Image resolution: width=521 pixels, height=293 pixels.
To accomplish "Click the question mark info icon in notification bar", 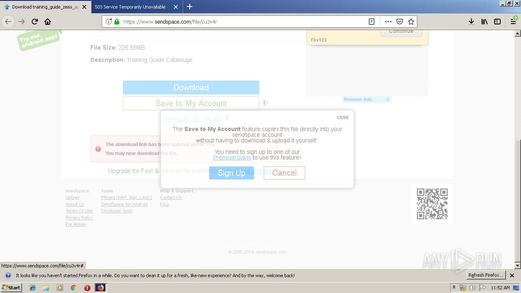I will [8, 276].
